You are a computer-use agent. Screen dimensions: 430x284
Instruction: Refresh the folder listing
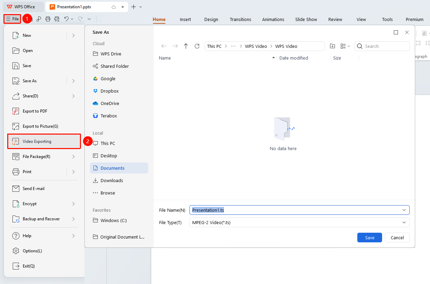[x=197, y=46]
